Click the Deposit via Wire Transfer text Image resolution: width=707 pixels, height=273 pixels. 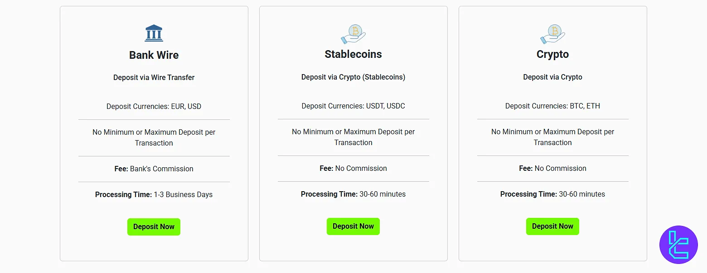pos(154,77)
